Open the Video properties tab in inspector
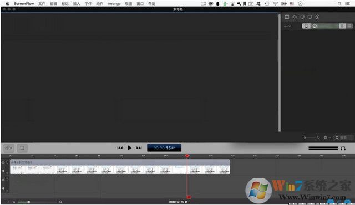Image resolution: width=355 pixels, height=205 pixels. click(287, 17)
